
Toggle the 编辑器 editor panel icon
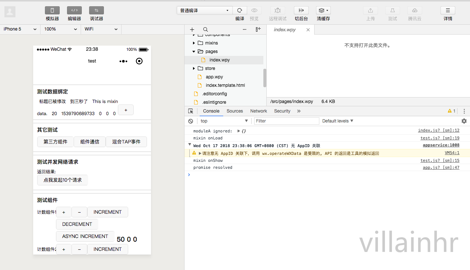(74, 10)
